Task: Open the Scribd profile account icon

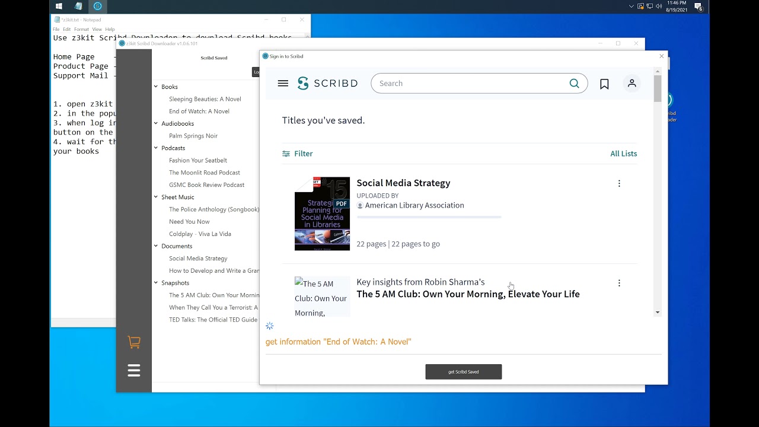Action: pyautogui.click(x=632, y=84)
